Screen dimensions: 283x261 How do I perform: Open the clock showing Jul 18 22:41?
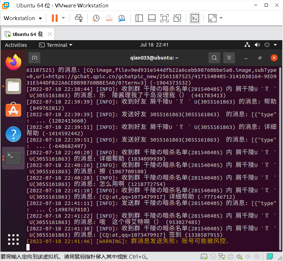[x=154, y=45]
